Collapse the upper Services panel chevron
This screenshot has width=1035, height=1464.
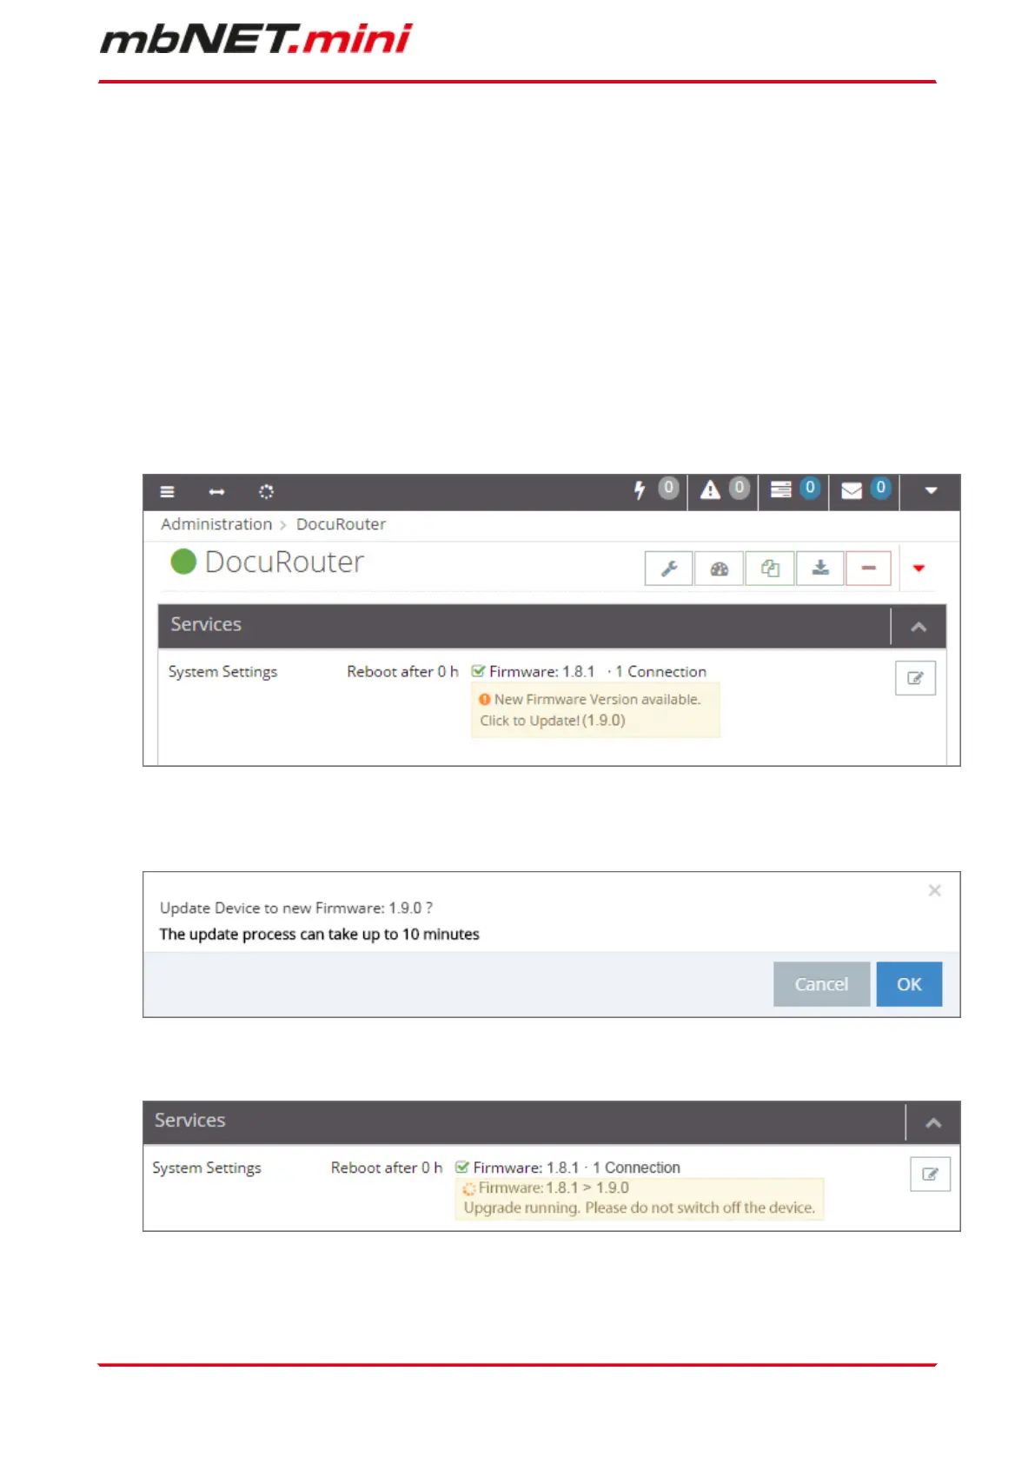click(919, 627)
